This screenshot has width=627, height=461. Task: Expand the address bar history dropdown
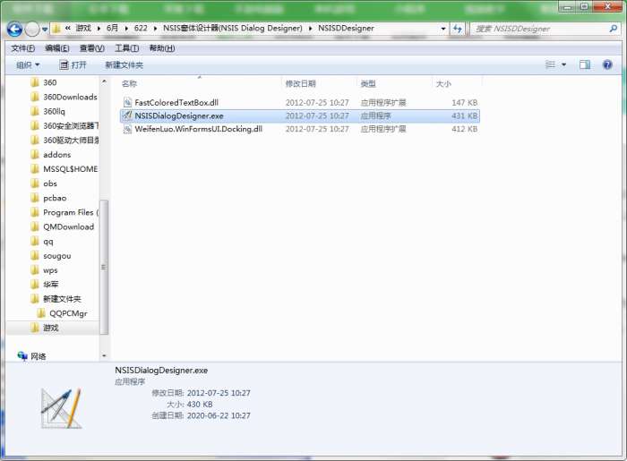tap(443, 29)
